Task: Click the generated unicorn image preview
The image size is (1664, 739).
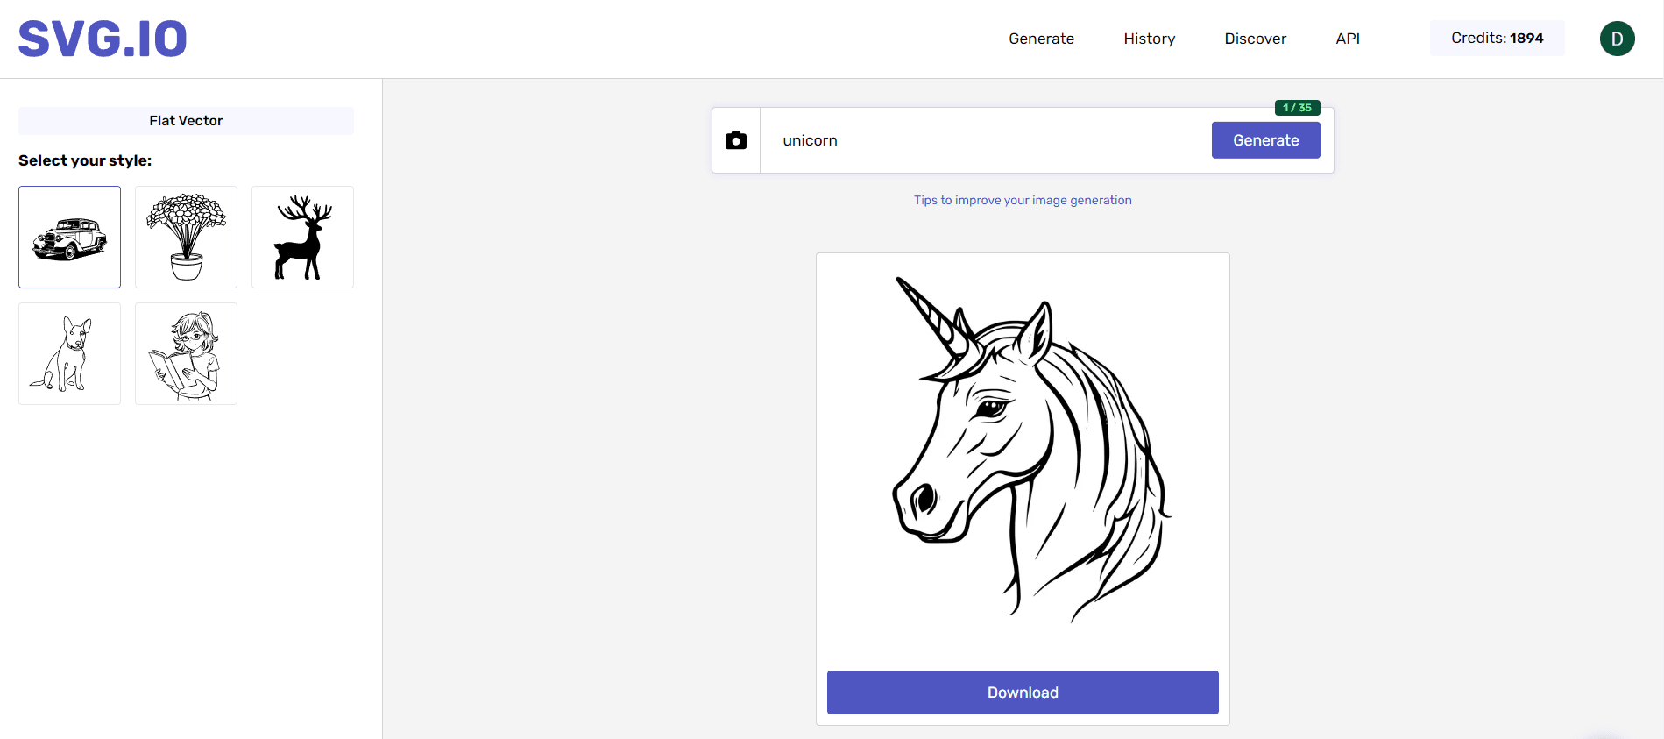Action: tap(1023, 451)
